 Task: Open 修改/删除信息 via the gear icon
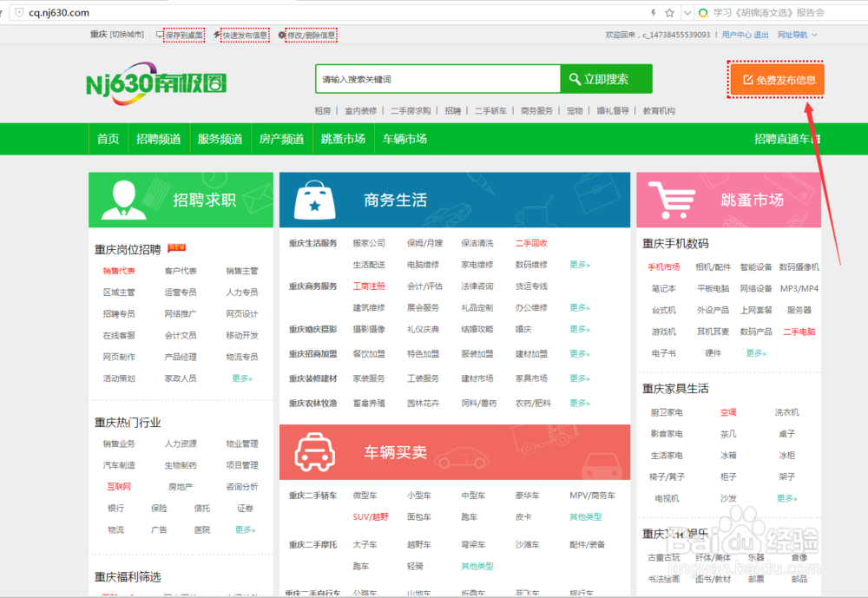(x=281, y=35)
